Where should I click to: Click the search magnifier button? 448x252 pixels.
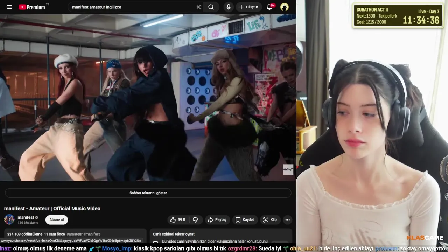(211, 7)
